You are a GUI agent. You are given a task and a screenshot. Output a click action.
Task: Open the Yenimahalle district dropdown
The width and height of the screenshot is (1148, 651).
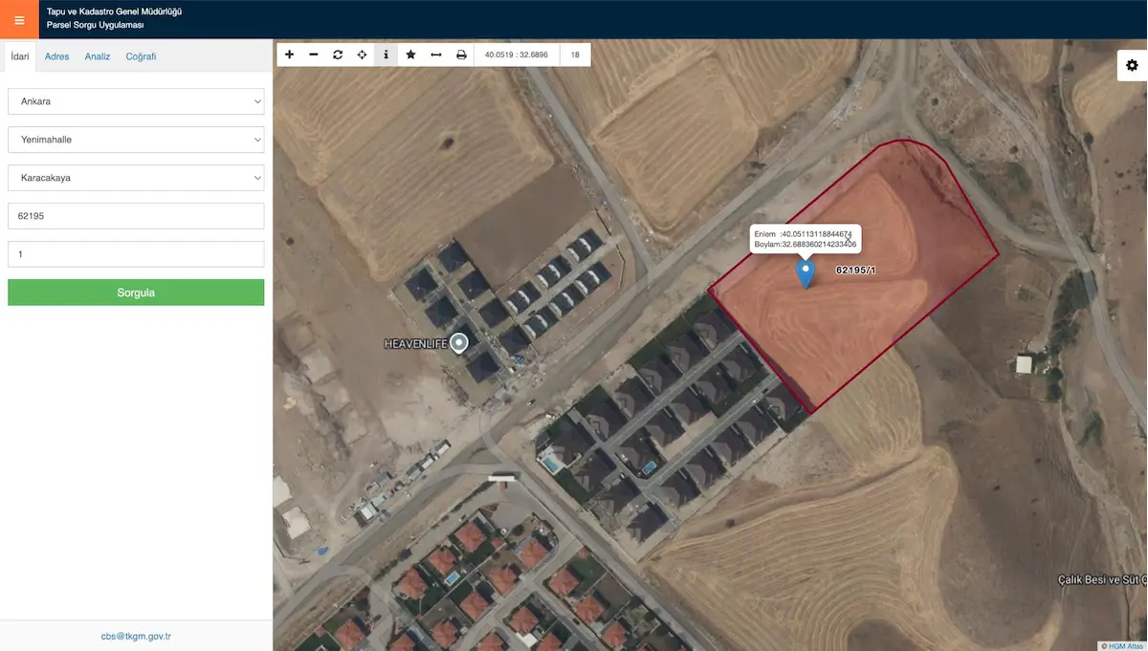pyautogui.click(x=136, y=140)
